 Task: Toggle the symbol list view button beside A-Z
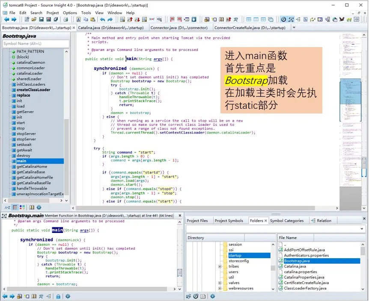pos(15,207)
